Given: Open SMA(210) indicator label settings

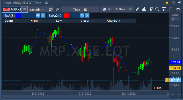Looking at the screenshot, I should 56,15.
